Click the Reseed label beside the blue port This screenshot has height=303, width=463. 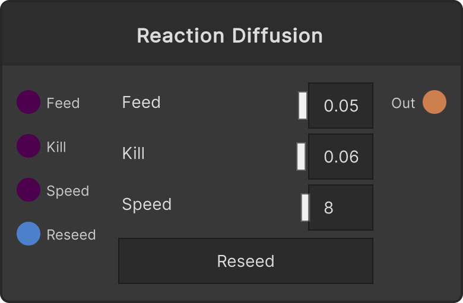click(x=71, y=235)
